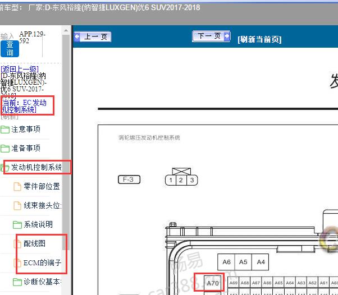Open the 当前：EC 发动机控制系统 link

[24, 106]
